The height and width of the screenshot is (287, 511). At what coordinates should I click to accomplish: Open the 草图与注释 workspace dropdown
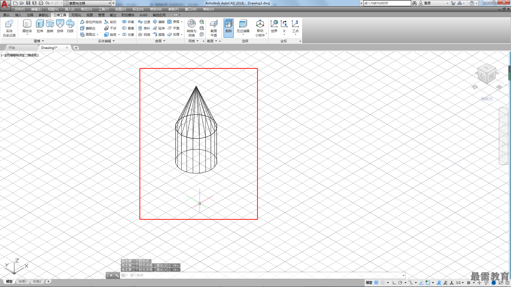(88, 3)
